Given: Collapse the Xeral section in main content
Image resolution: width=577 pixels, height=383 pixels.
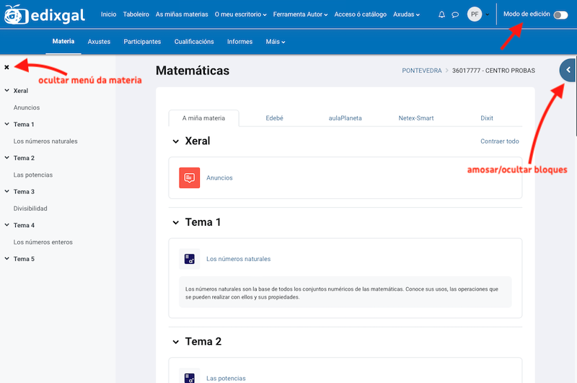Looking at the screenshot, I should pos(175,141).
